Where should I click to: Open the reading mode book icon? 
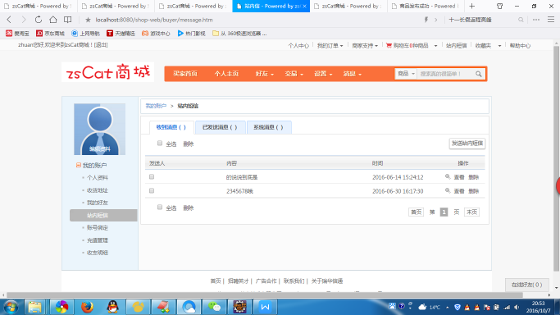click(67, 20)
